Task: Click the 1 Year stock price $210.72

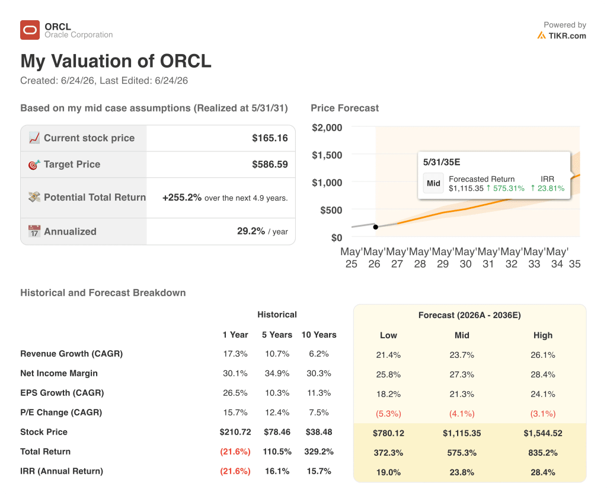Action: pyautogui.click(x=235, y=432)
